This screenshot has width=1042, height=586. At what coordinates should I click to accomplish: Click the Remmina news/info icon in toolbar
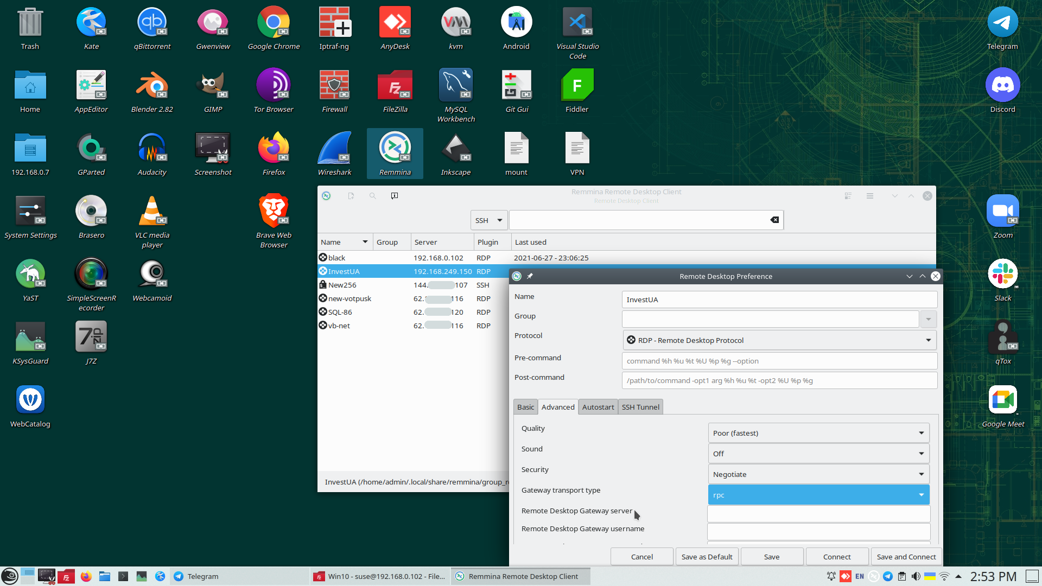click(x=395, y=196)
